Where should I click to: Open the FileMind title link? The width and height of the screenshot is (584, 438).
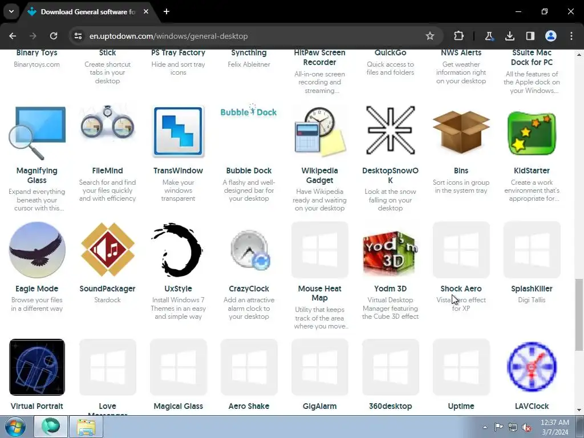click(107, 171)
